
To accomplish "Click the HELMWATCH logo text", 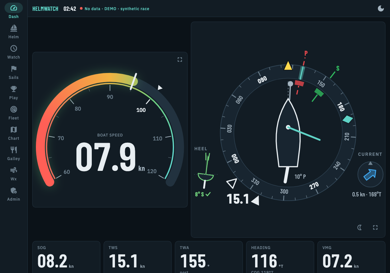I will pyautogui.click(x=45, y=9).
